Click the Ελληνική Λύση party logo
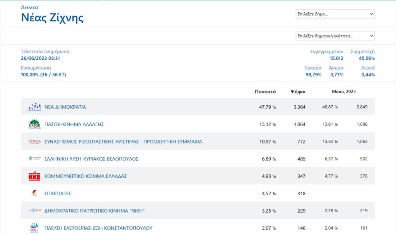This screenshot has width=396, height=235. pos(34,159)
